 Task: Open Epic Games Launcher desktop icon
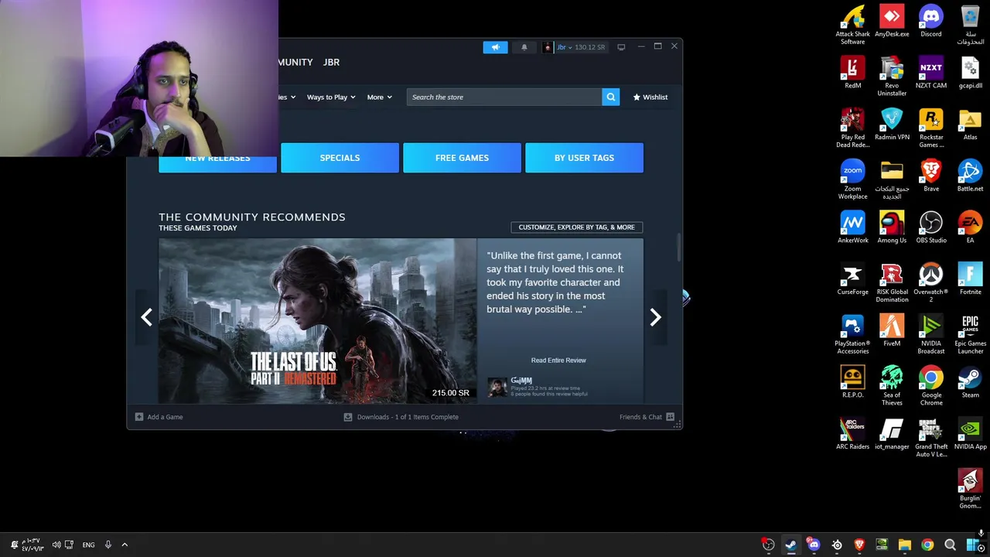970,334
